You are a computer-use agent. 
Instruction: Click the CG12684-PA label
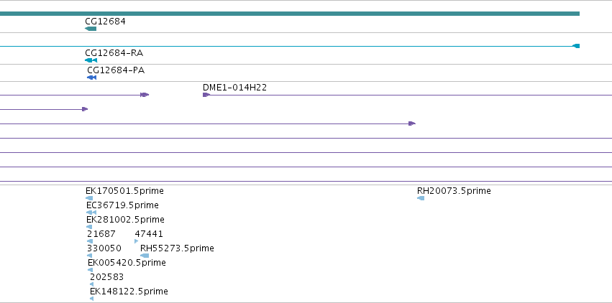point(116,70)
